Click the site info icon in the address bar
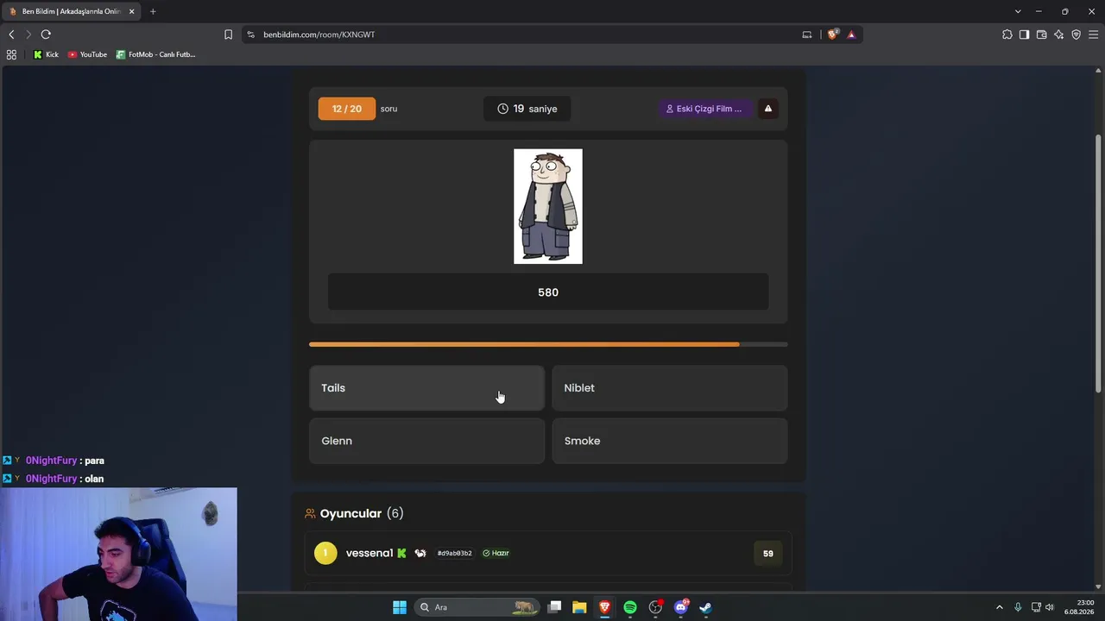This screenshot has height=621, width=1105. pos(251,34)
